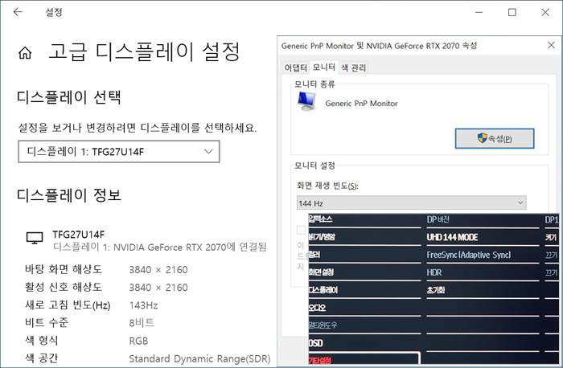The image size is (563, 368).
Task: Maximize the Settings window
Action: click(512, 12)
